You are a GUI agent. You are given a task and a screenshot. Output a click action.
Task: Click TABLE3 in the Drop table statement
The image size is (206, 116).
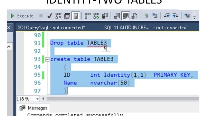tap(97, 43)
